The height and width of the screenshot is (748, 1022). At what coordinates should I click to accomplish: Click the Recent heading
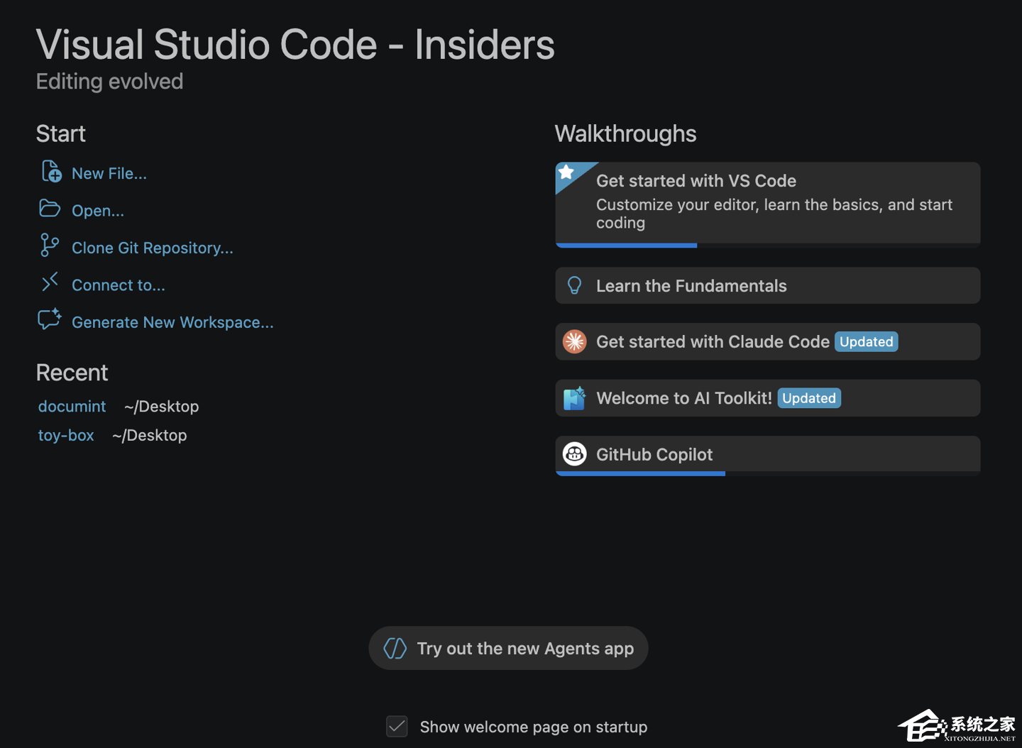pos(72,373)
